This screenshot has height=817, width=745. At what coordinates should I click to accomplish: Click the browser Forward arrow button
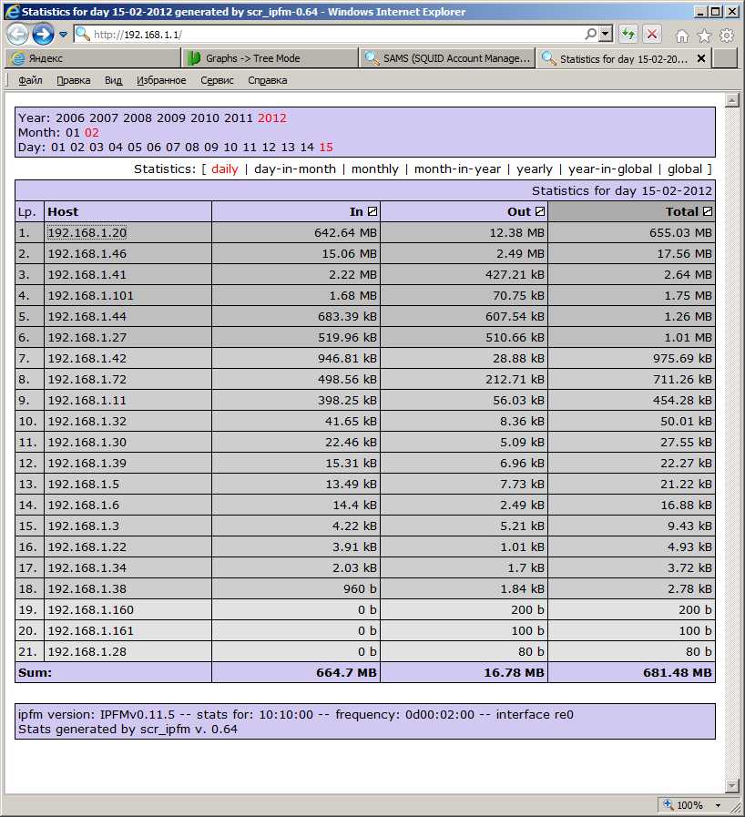point(43,35)
